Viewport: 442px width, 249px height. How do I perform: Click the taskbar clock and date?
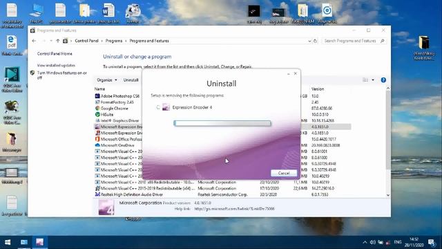coord(414,242)
